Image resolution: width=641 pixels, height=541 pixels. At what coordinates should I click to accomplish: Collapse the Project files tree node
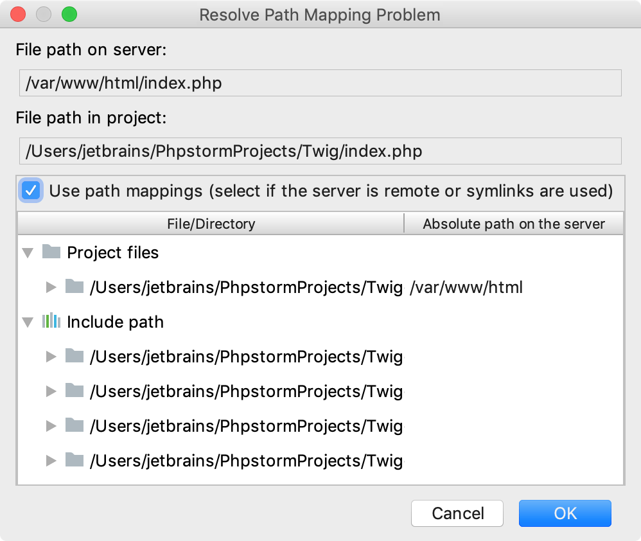(x=28, y=253)
